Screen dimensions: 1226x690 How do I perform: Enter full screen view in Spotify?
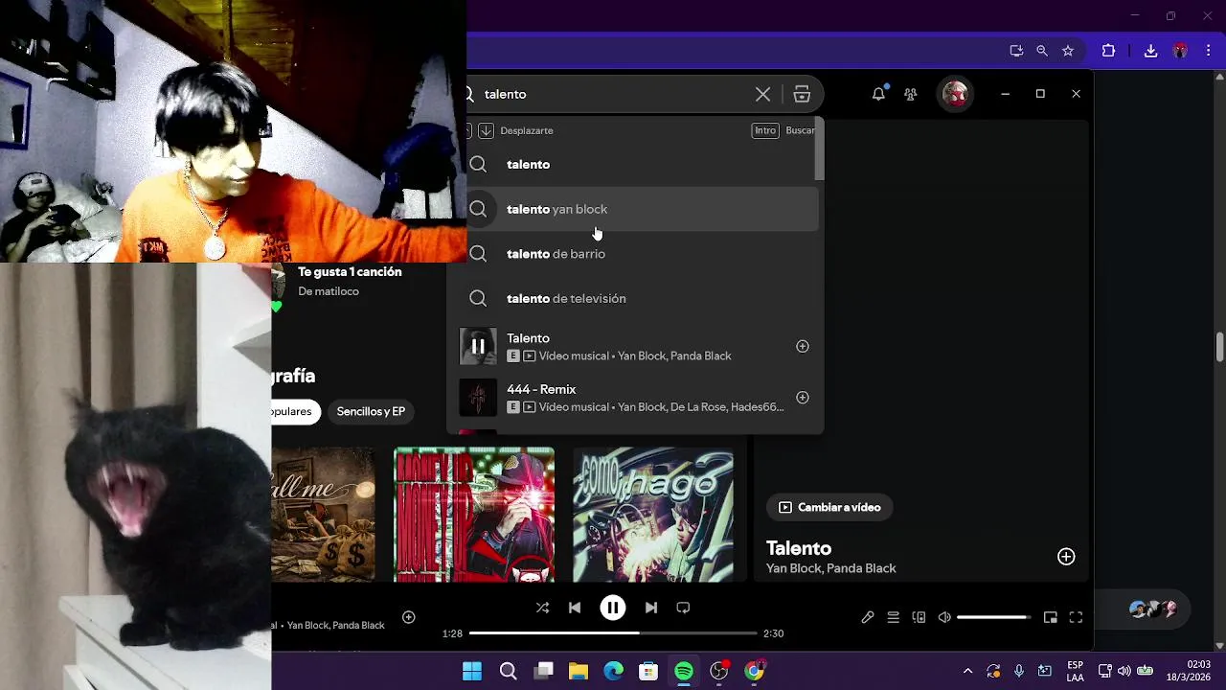[1076, 617]
